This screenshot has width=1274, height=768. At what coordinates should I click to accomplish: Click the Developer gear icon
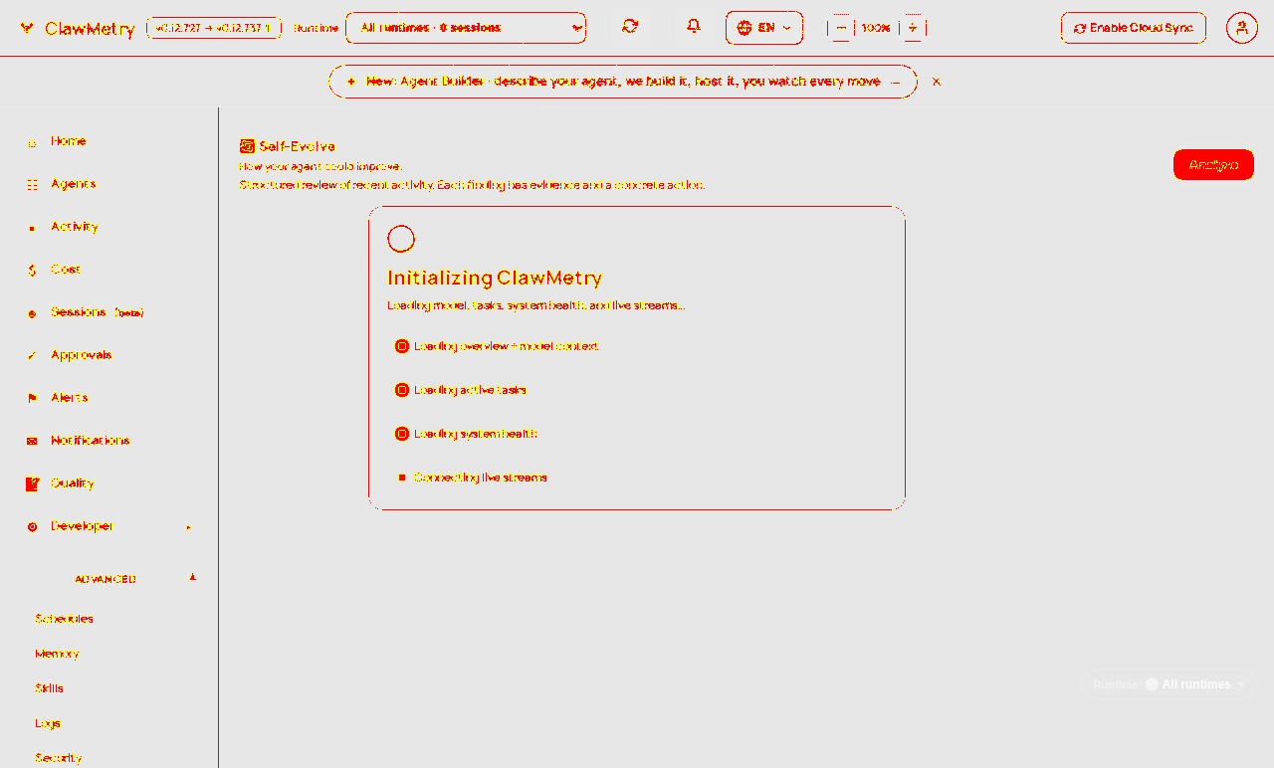click(32, 527)
